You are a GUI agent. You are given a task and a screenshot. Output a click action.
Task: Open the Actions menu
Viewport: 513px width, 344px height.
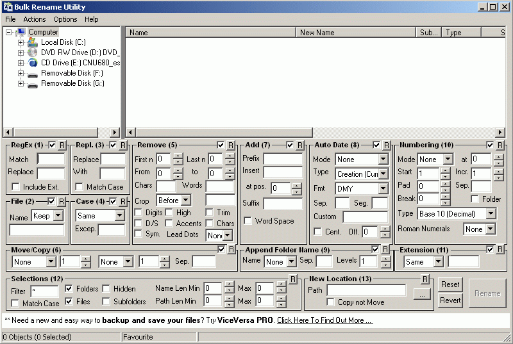tap(35, 19)
